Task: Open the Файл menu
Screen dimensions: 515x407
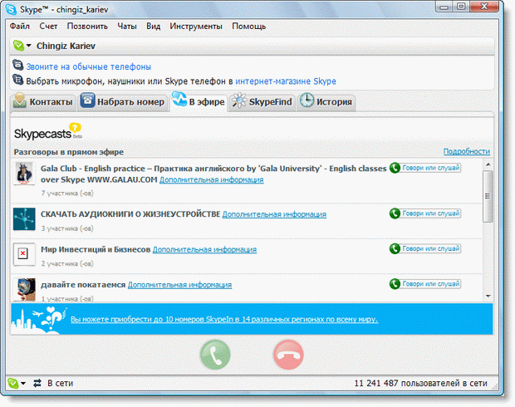Action: (20, 27)
